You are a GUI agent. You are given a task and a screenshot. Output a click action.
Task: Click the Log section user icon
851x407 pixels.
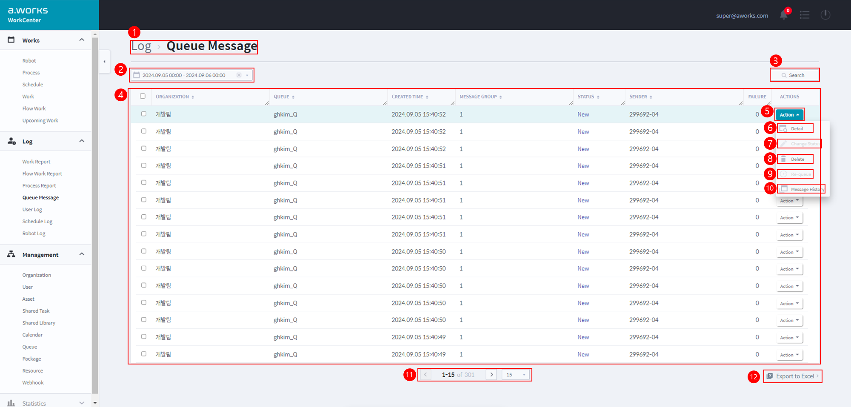[12, 141]
